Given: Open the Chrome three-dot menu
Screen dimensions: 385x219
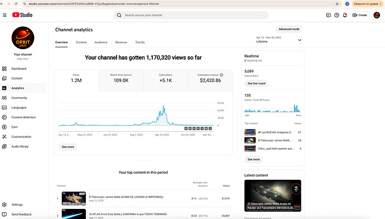Looking at the screenshot, I should [x=381, y=4].
